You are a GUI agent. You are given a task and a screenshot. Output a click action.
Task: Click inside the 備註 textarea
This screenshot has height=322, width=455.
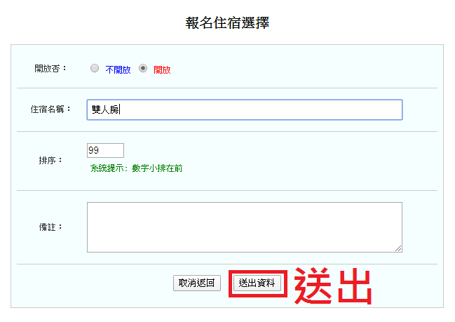point(244,227)
